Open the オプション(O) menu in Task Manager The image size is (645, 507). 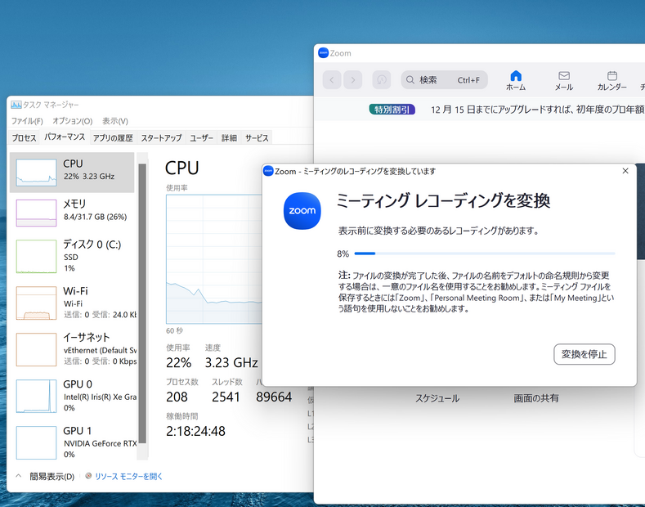[73, 121]
